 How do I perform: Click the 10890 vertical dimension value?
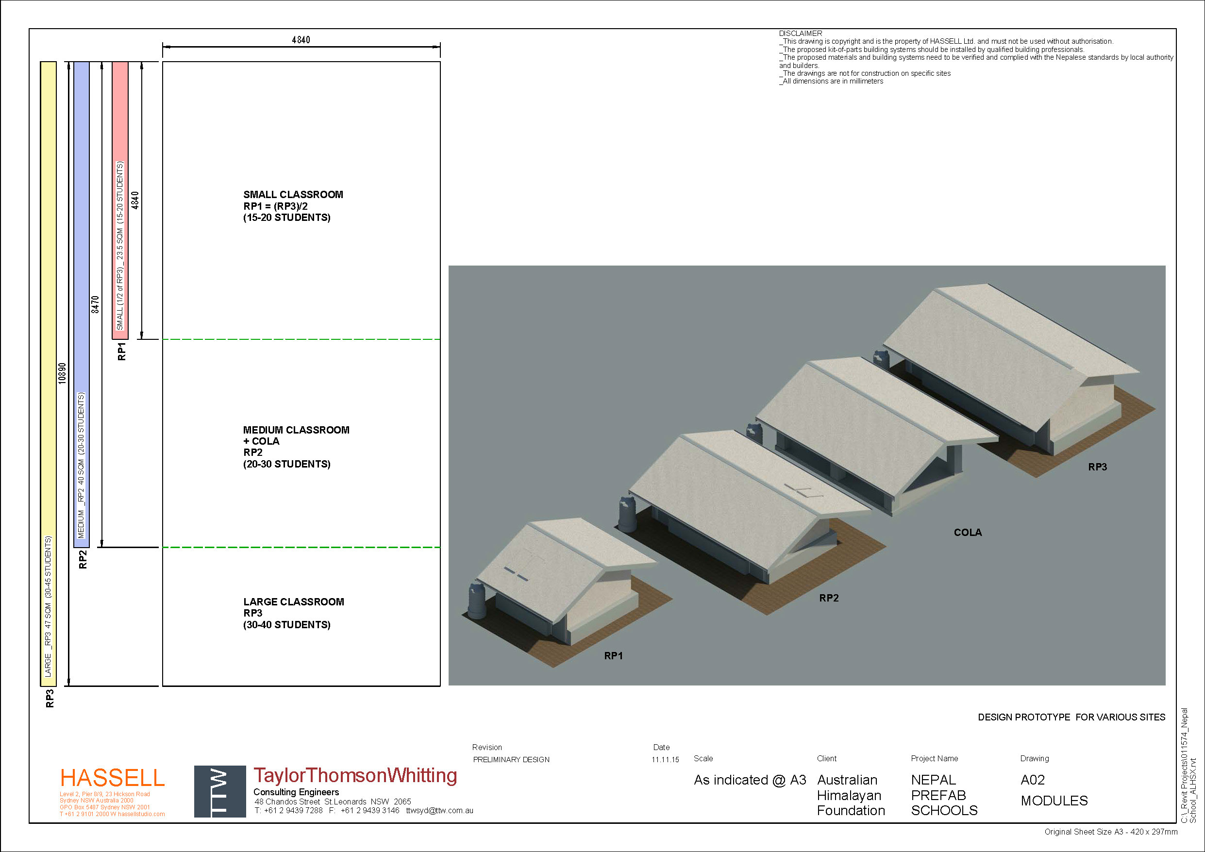tap(63, 373)
